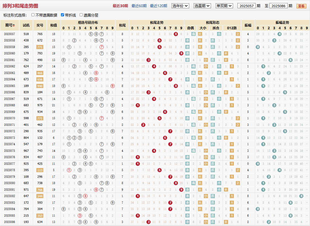This screenshot has width=310, height=226.
Task: Click the red-circled 7 in row 2025059
Action: tap(101, 47)
